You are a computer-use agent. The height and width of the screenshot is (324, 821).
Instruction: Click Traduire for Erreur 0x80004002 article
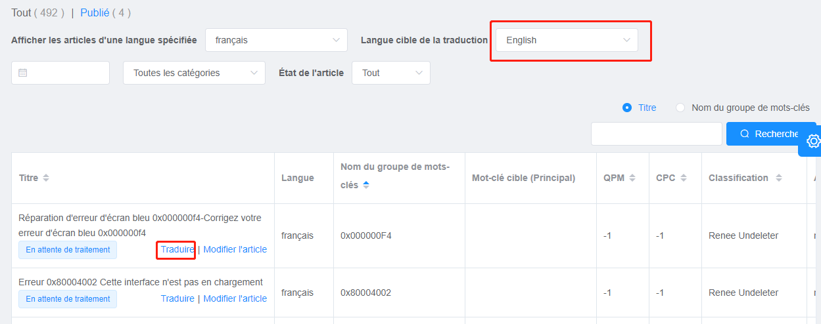pyautogui.click(x=177, y=298)
